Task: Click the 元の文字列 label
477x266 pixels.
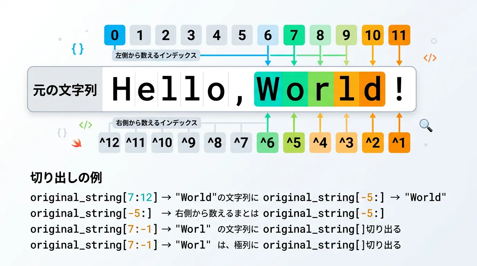Action: [x=65, y=90]
